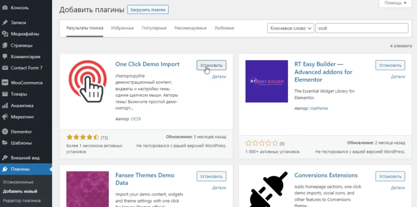Viewport: 417px width, 207px height.
Task: Open author link risetheme
Action: coord(319,108)
